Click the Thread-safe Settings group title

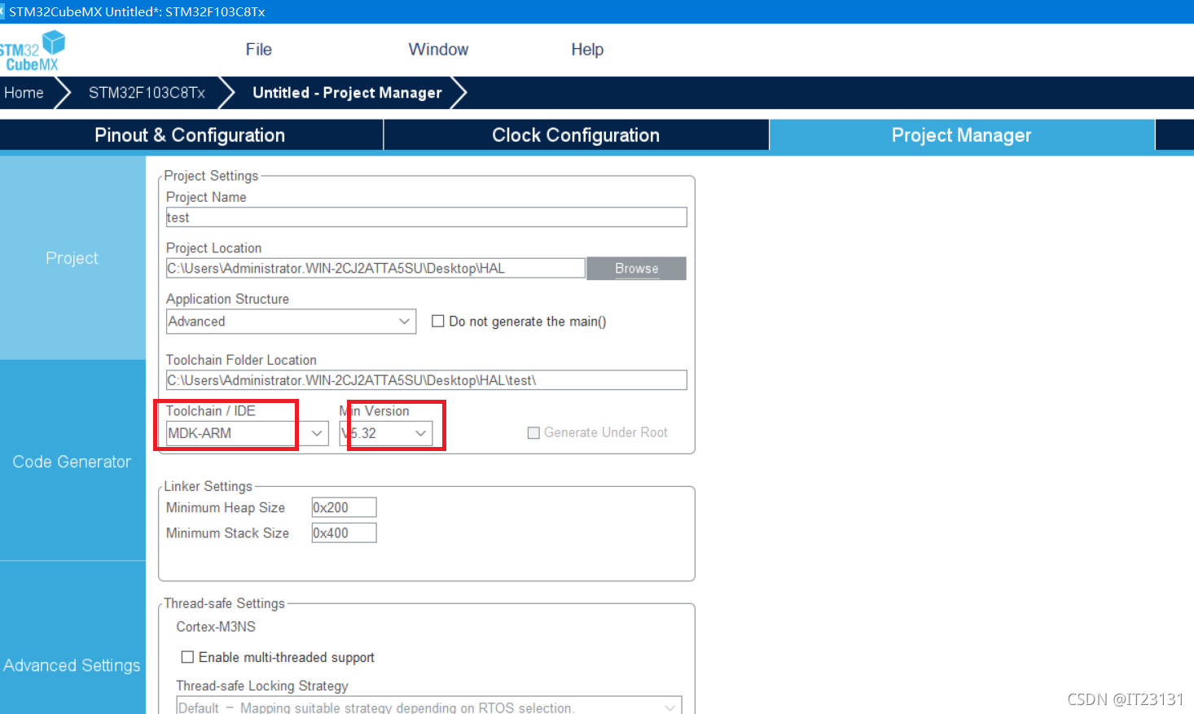point(225,603)
